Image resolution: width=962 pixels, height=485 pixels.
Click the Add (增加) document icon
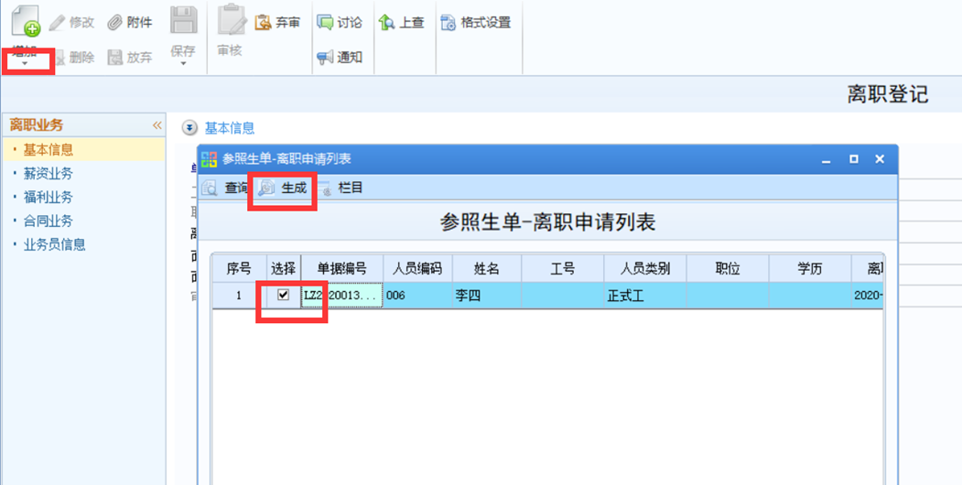(26, 21)
